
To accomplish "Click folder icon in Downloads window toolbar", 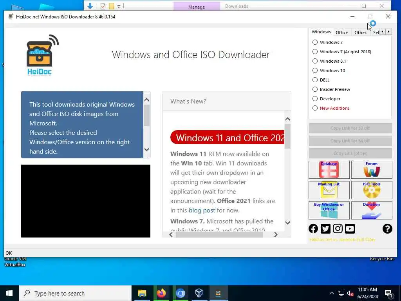I will tap(112, 6).
